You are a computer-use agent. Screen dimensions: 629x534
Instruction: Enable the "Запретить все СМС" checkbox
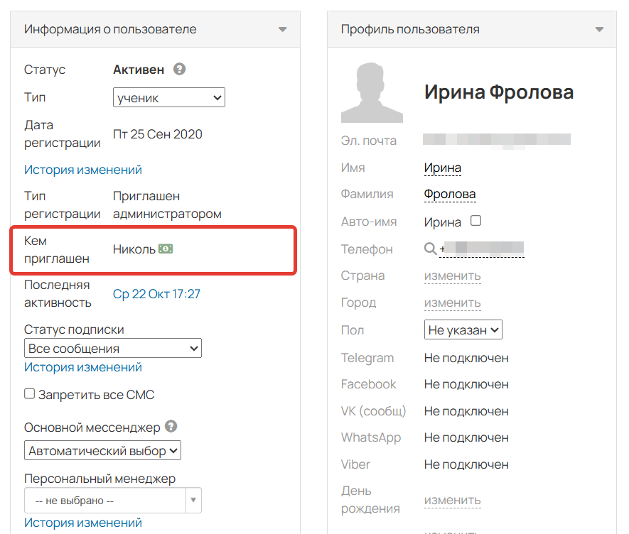coord(29,393)
